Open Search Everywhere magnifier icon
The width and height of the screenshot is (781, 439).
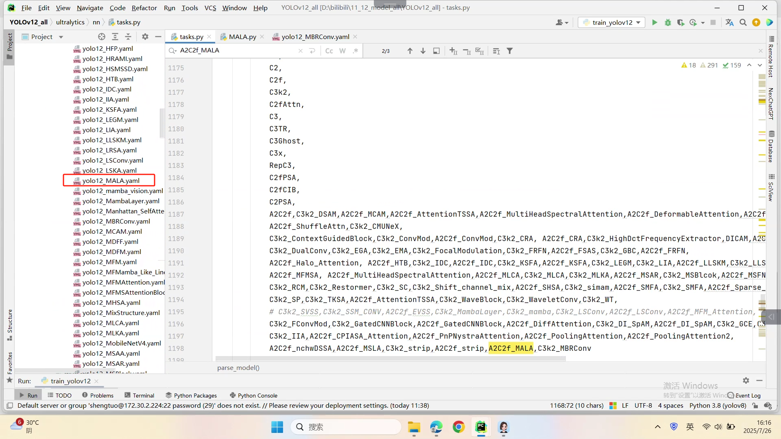point(743,22)
